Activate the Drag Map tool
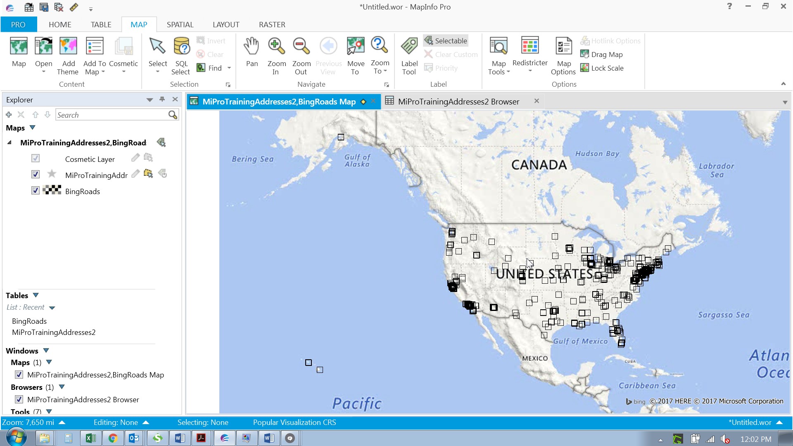793x446 pixels. click(x=601, y=54)
